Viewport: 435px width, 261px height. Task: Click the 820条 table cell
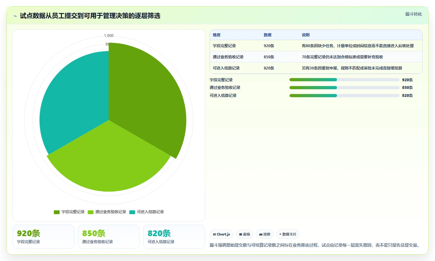(269, 68)
